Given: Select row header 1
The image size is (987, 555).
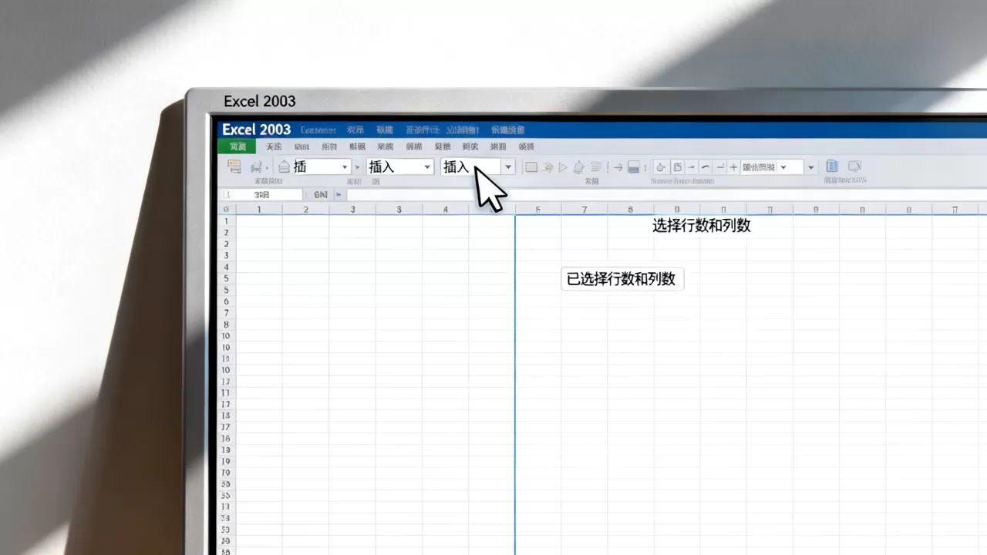Looking at the screenshot, I should coord(227,221).
